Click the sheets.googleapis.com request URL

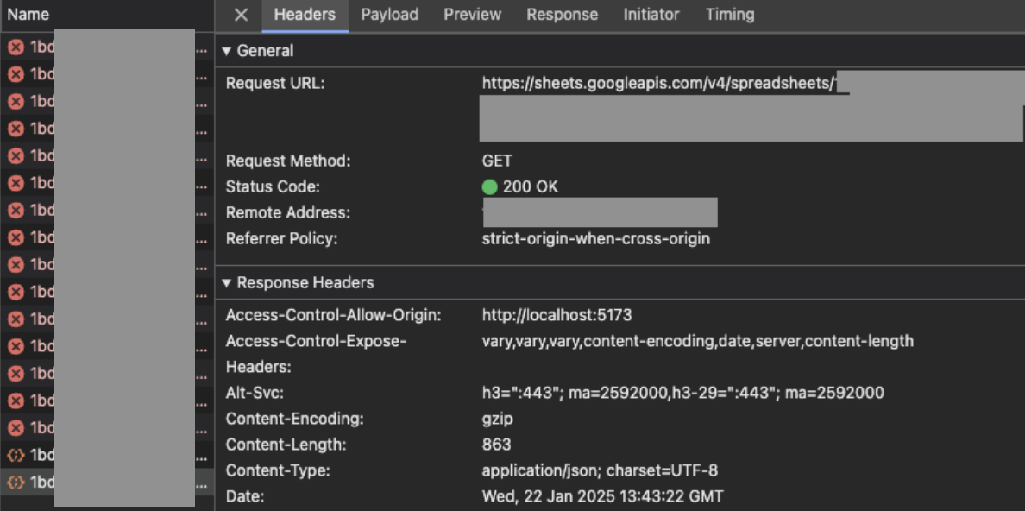[x=659, y=83]
